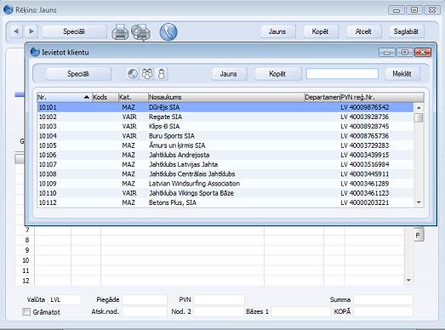Click the Piegāde input field

(x=145, y=299)
